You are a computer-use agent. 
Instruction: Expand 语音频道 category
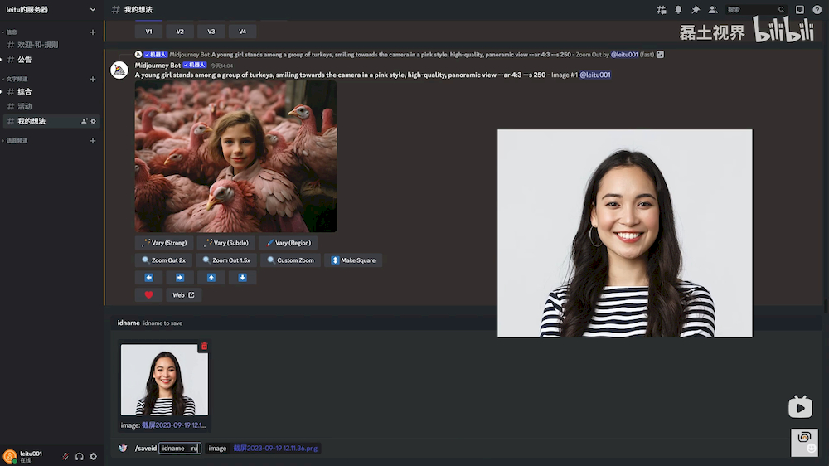(15, 141)
